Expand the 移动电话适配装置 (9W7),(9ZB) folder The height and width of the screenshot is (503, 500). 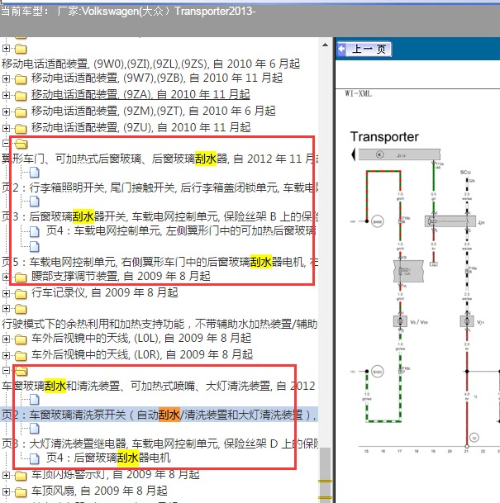point(6,78)
